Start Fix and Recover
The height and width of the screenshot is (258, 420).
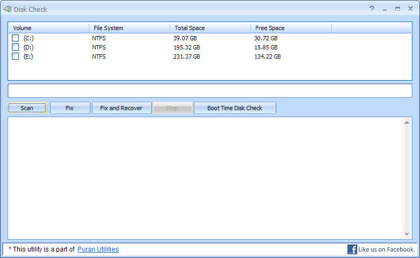pos(121,108)
